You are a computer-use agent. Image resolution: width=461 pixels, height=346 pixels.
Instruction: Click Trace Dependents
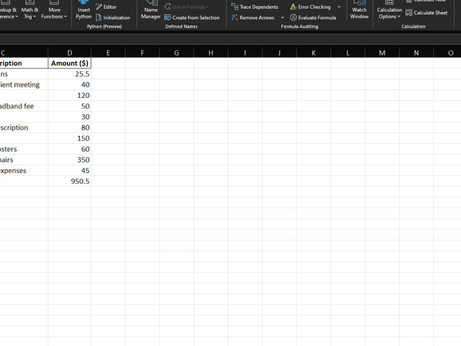(254, 7)
